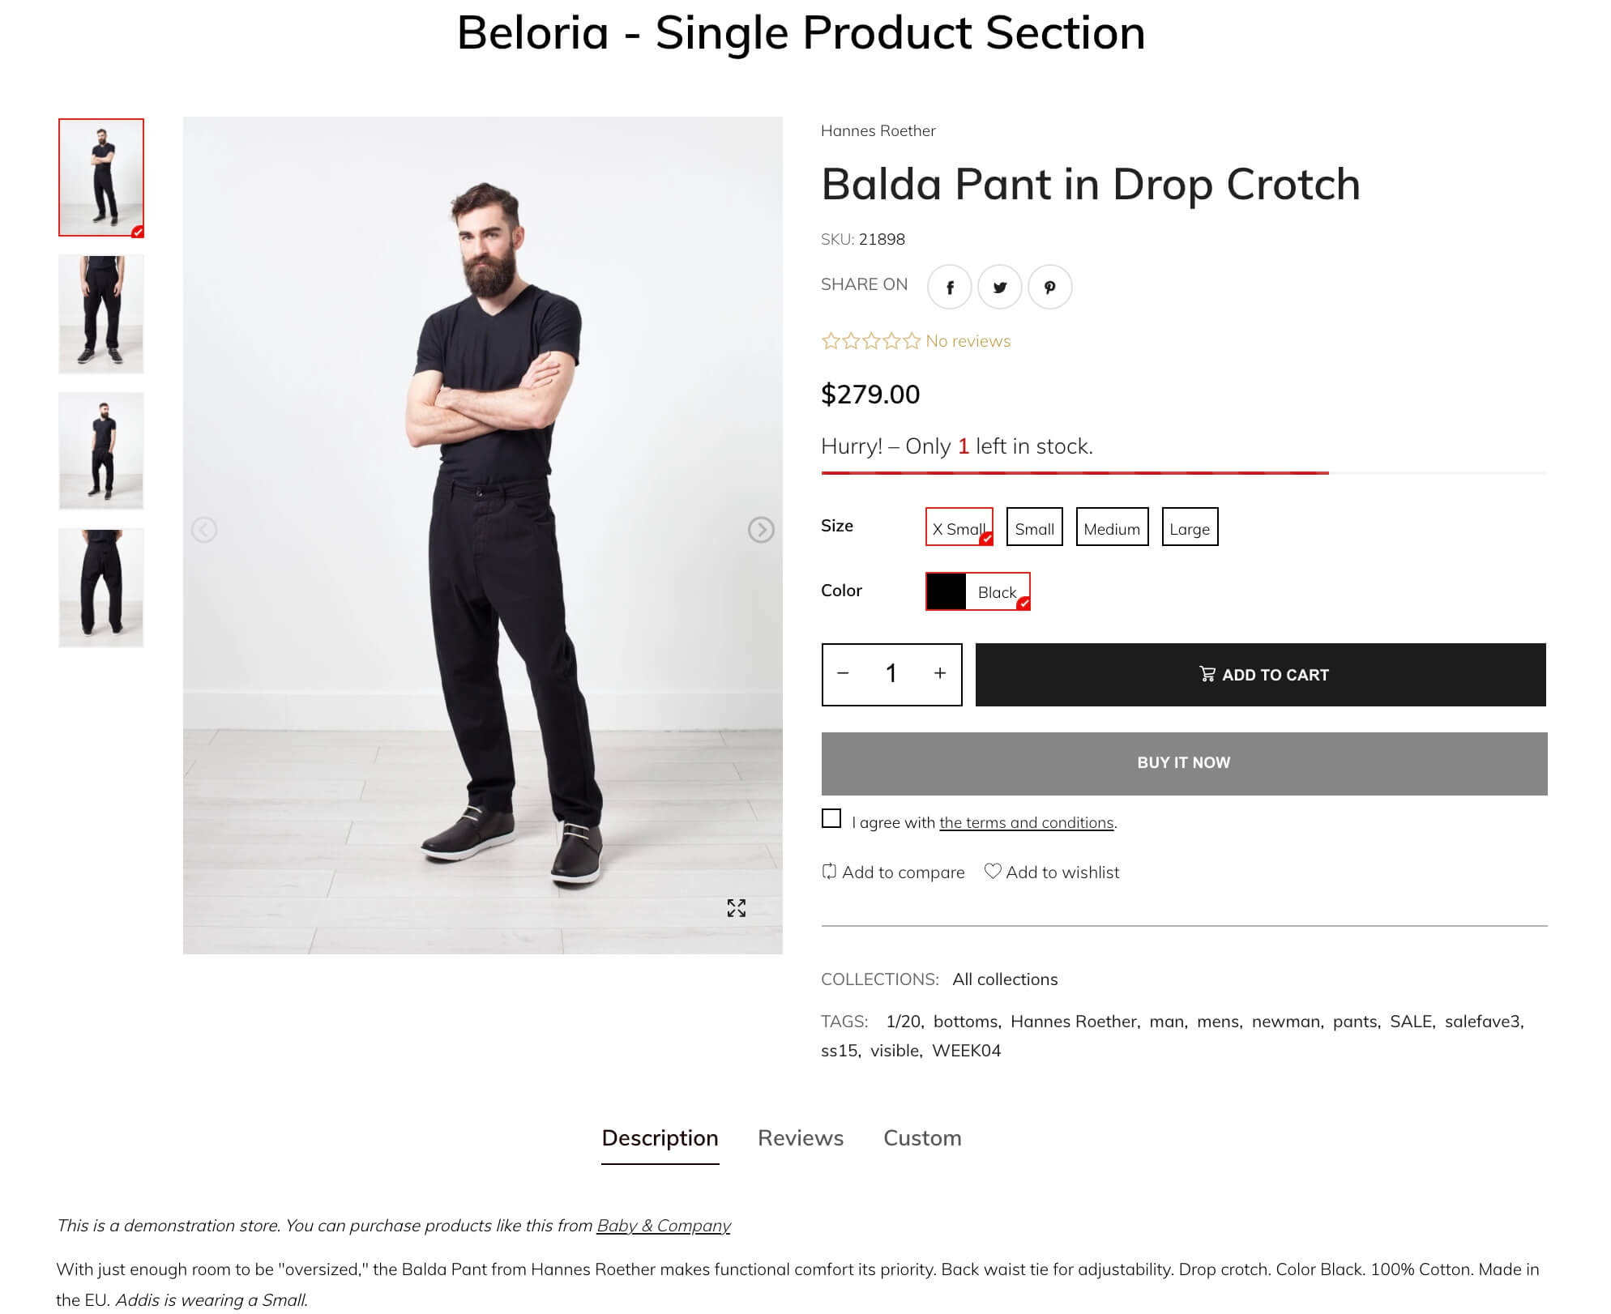Share product on Facebook
Viewport: 1611px width, 1314px height.
(949, 287)
